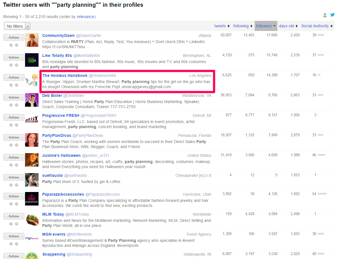337x259 pixels.
Task: Click left circle-slash icon in Justine's Halloween row
Action: coord(11,165)
